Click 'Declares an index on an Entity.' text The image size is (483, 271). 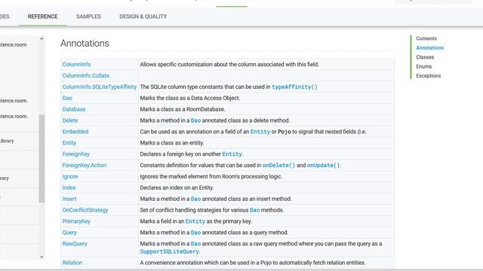[177, 187]
